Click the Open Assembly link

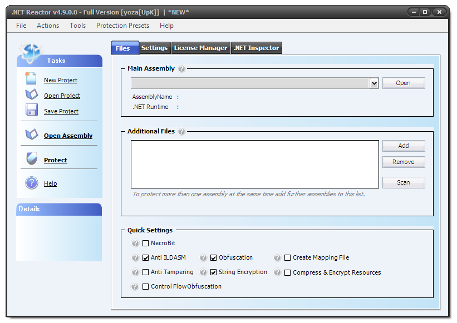(x=68, y=136)
